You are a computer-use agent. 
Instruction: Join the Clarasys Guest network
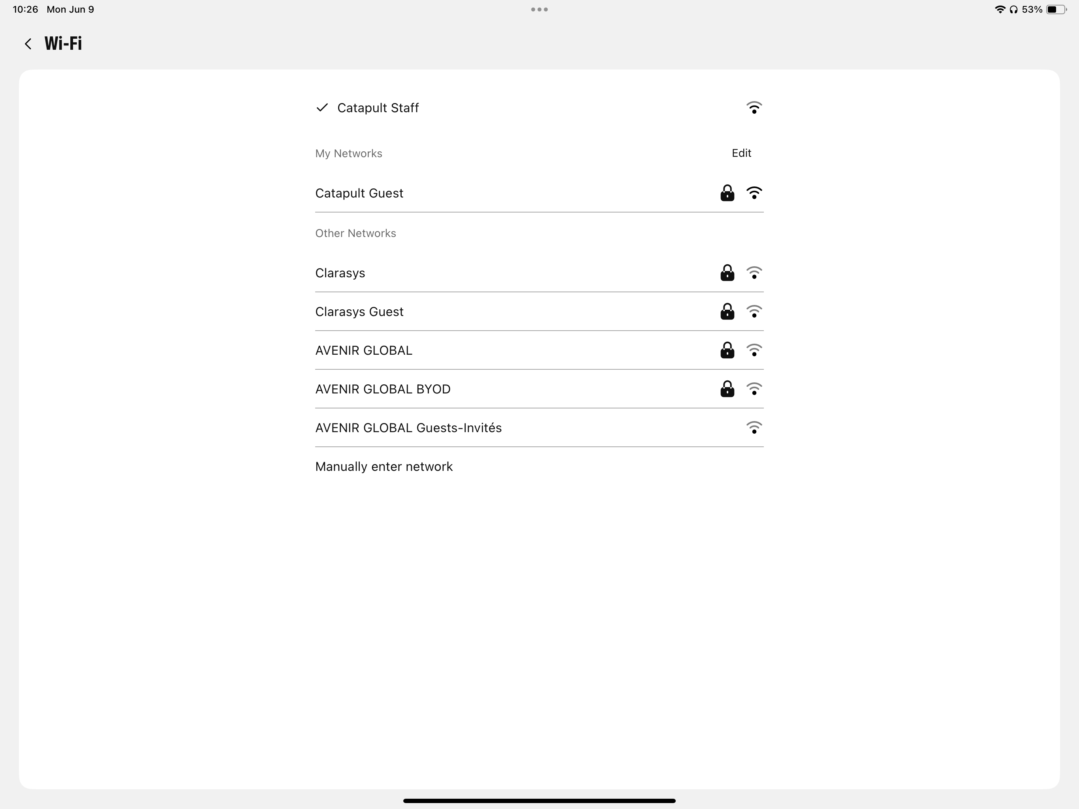click(x=539, y=311)
